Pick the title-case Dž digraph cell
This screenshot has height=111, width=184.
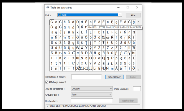tap(82, 69)
